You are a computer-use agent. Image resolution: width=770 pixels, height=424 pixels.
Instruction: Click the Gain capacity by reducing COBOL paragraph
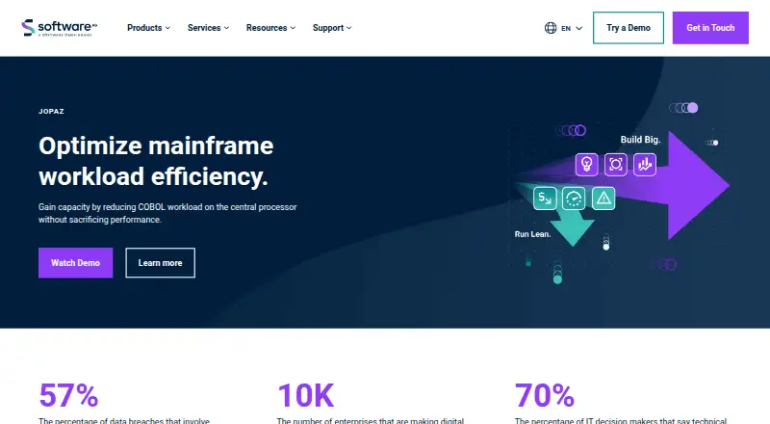pyautogui.click(x=167, y=213)
